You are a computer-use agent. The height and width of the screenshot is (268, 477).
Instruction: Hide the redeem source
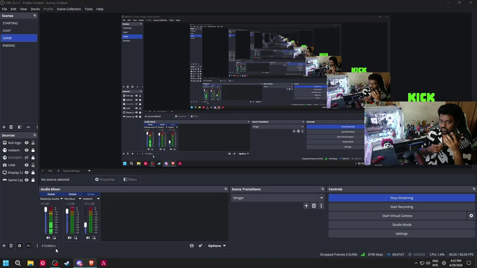(x=26, y=150)
